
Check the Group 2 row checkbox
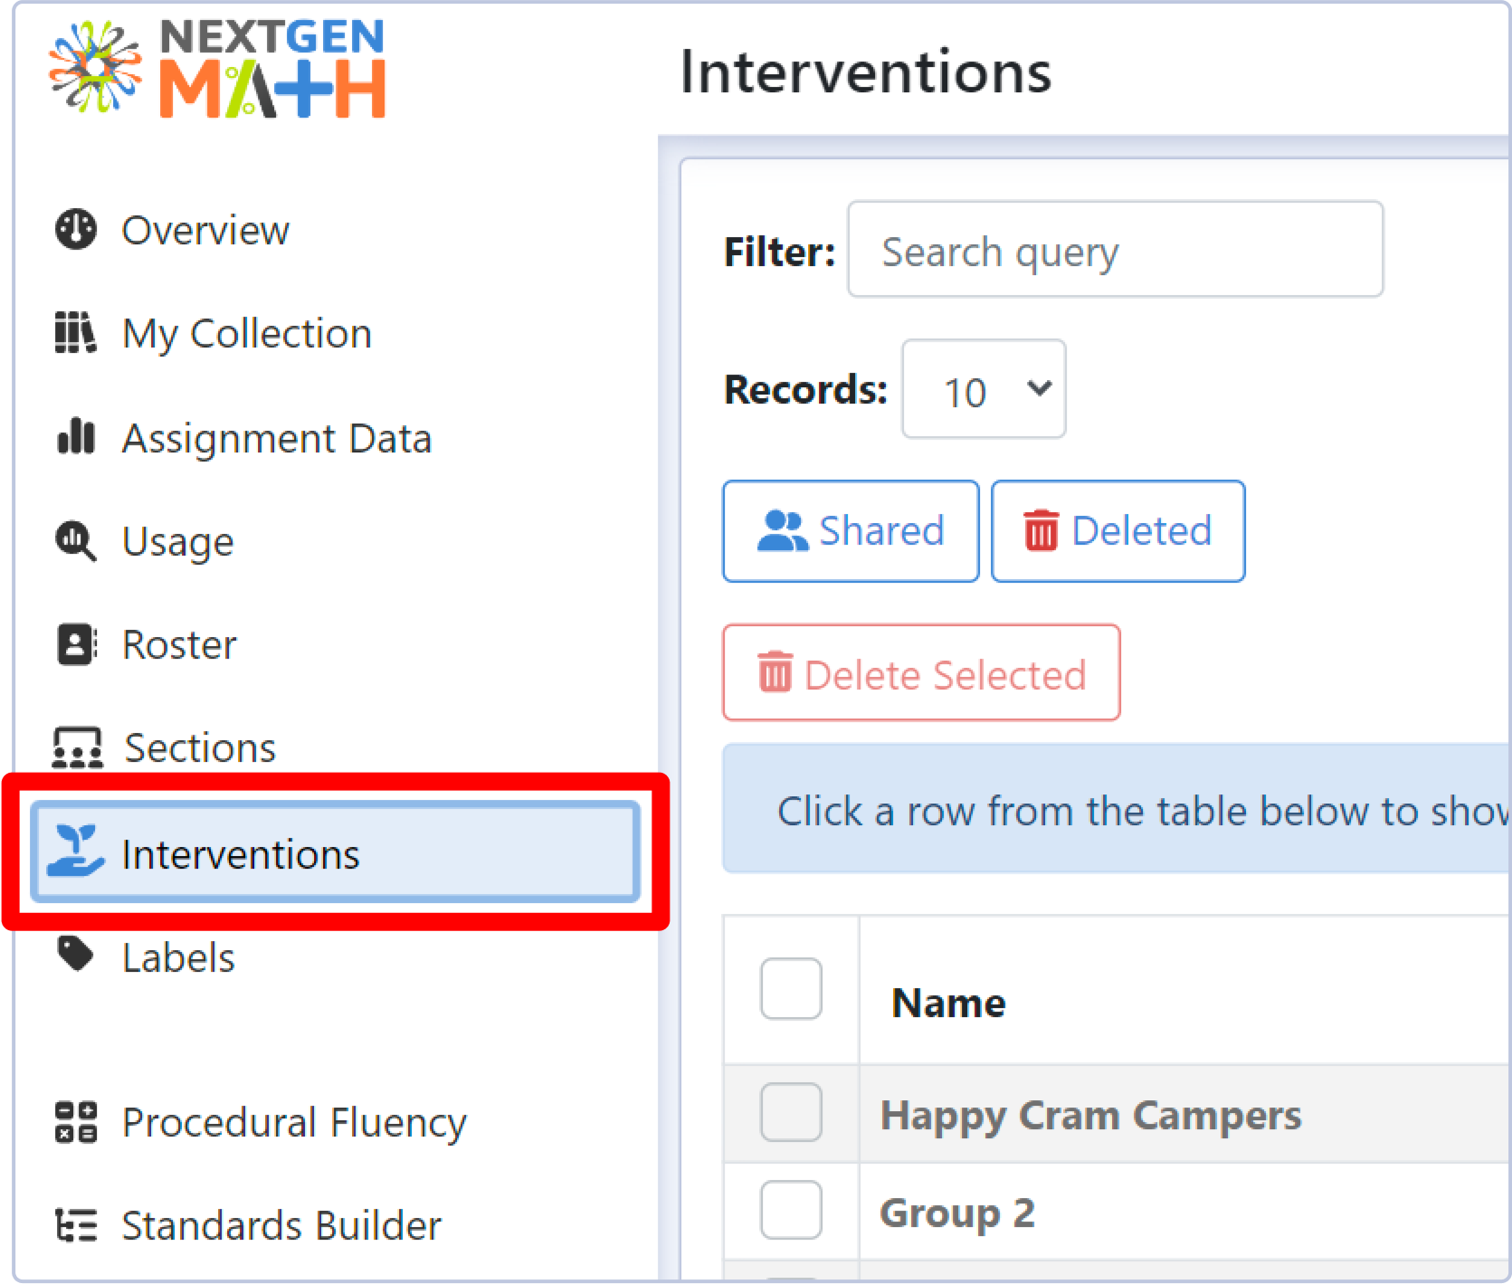pos(790,1210)
